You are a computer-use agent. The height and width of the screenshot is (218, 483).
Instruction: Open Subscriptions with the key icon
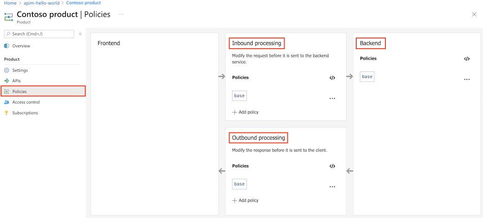(x=25, y=113)
